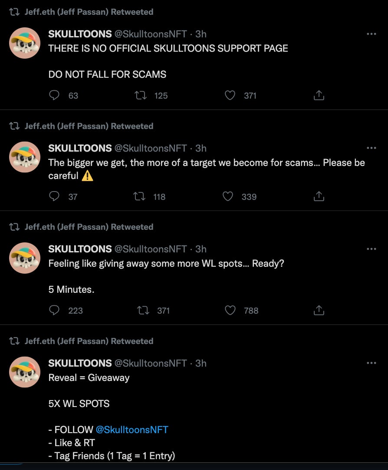Reply to the 'NO OFFICIAL SKULLTOONS SUPPORT PAGE' tweet
The width and height of the screenshot is (388, 470).
(x=54, y=95)
